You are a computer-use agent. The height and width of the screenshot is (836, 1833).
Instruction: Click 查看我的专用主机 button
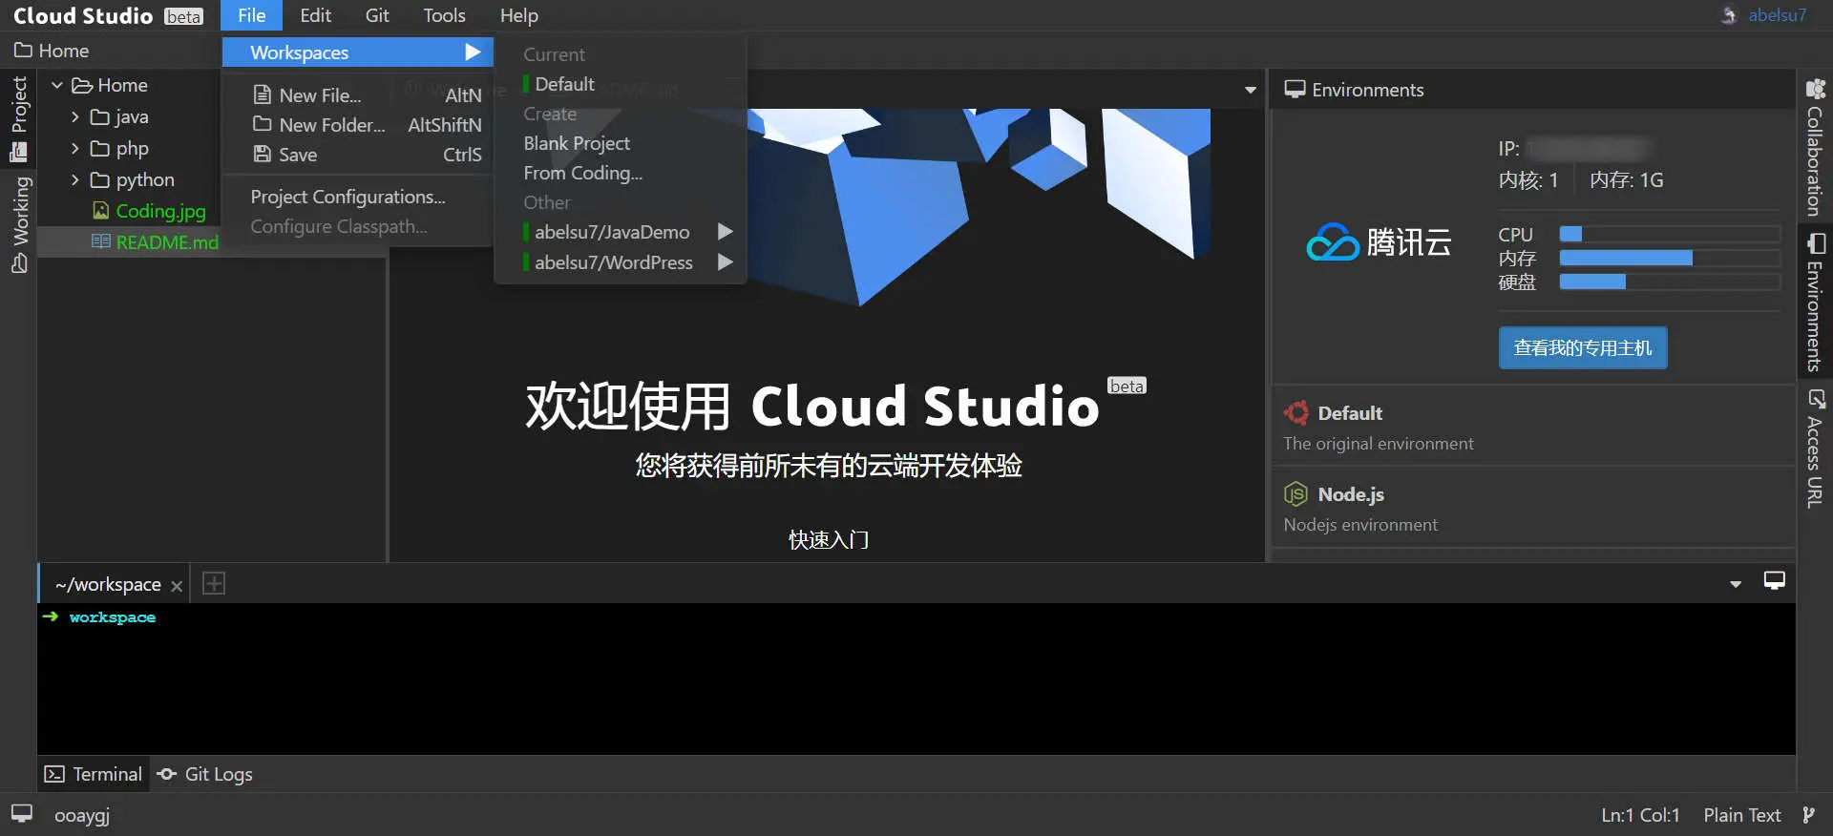pyautogui.click(x=1583, y=347)
